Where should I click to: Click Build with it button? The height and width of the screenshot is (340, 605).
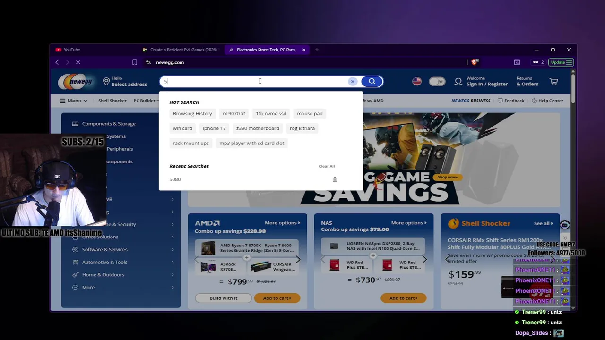pyautogui.click(x=223, y=298)
